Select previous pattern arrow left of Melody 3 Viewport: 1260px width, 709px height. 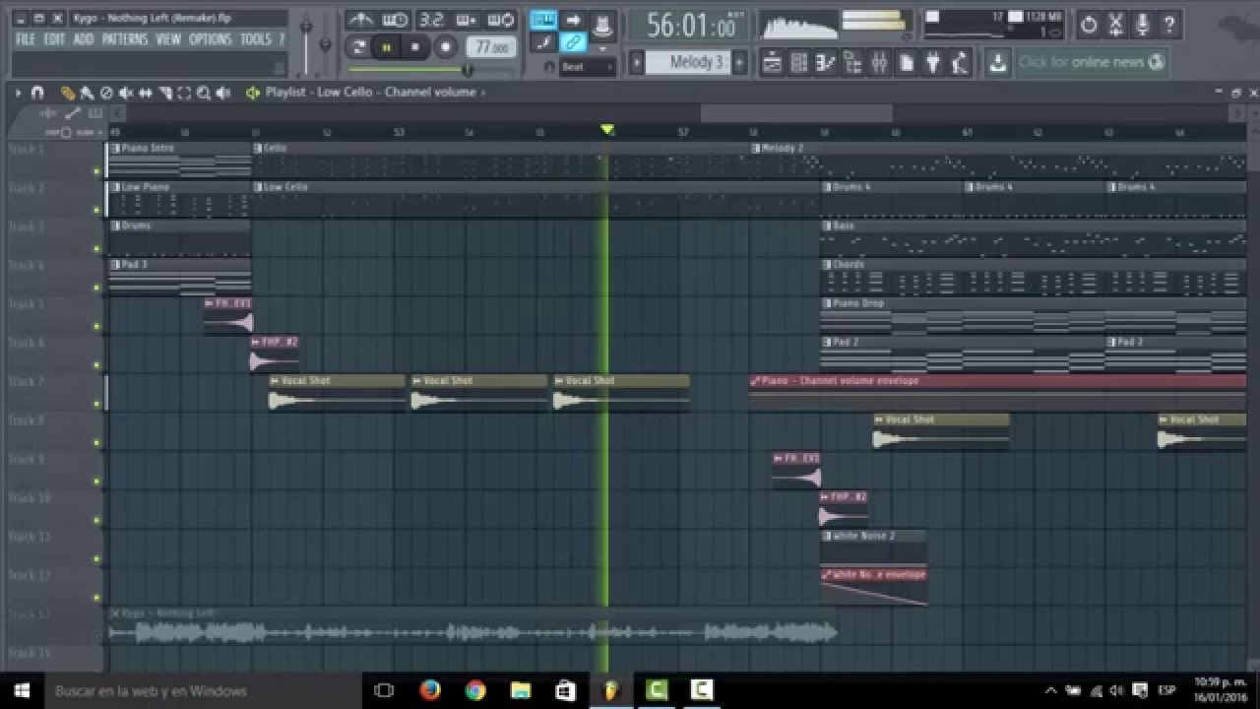pos(637,62)
